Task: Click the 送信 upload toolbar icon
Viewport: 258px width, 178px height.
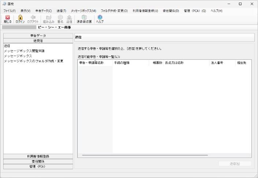Action: (x=69, y=17)
